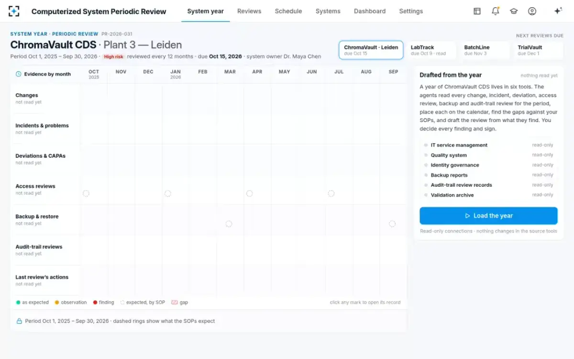The image size is (574, 359).
Task: Click the app logo icon
Action: [14, 11]
